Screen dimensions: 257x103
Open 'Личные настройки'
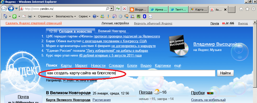(x=115, y=23)
